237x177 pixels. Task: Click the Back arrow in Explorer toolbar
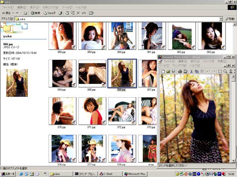pyautogui.click(x=6, y=13)
